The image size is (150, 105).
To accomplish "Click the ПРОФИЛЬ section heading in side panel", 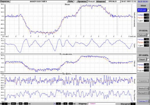I will click(143, 55).
